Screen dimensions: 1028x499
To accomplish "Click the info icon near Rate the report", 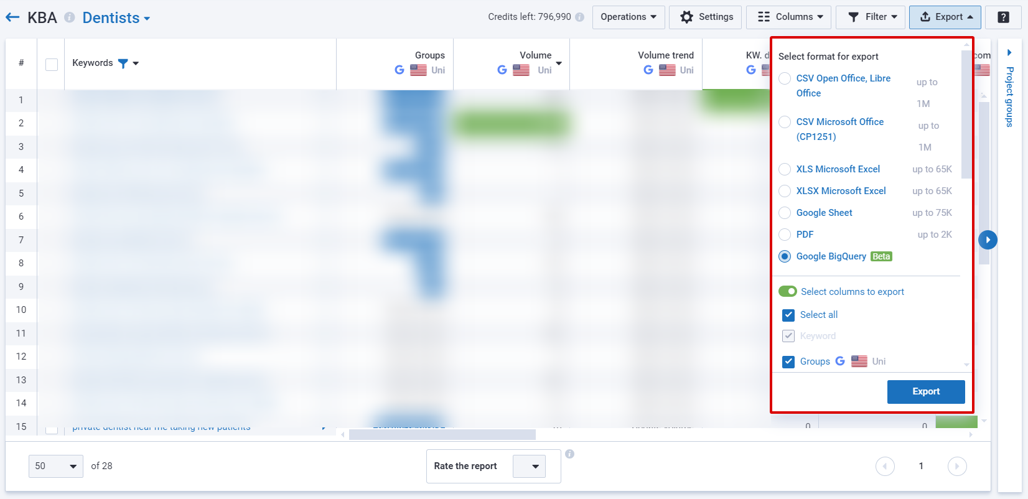I will coord(569,454).
